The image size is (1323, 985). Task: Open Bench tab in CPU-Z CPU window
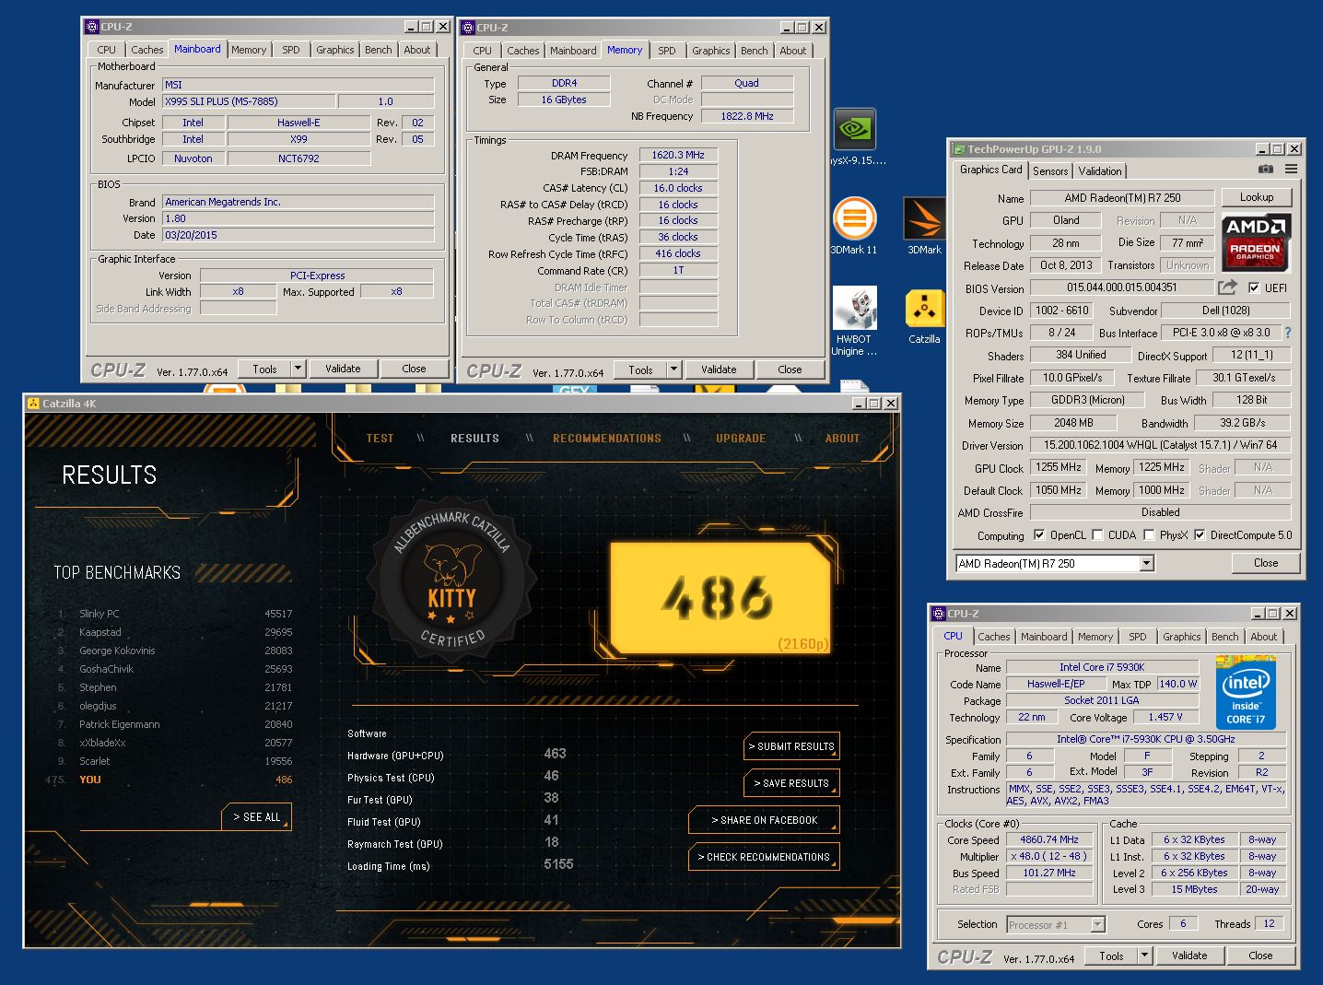pyautogui.click(x=1224, y=637)
